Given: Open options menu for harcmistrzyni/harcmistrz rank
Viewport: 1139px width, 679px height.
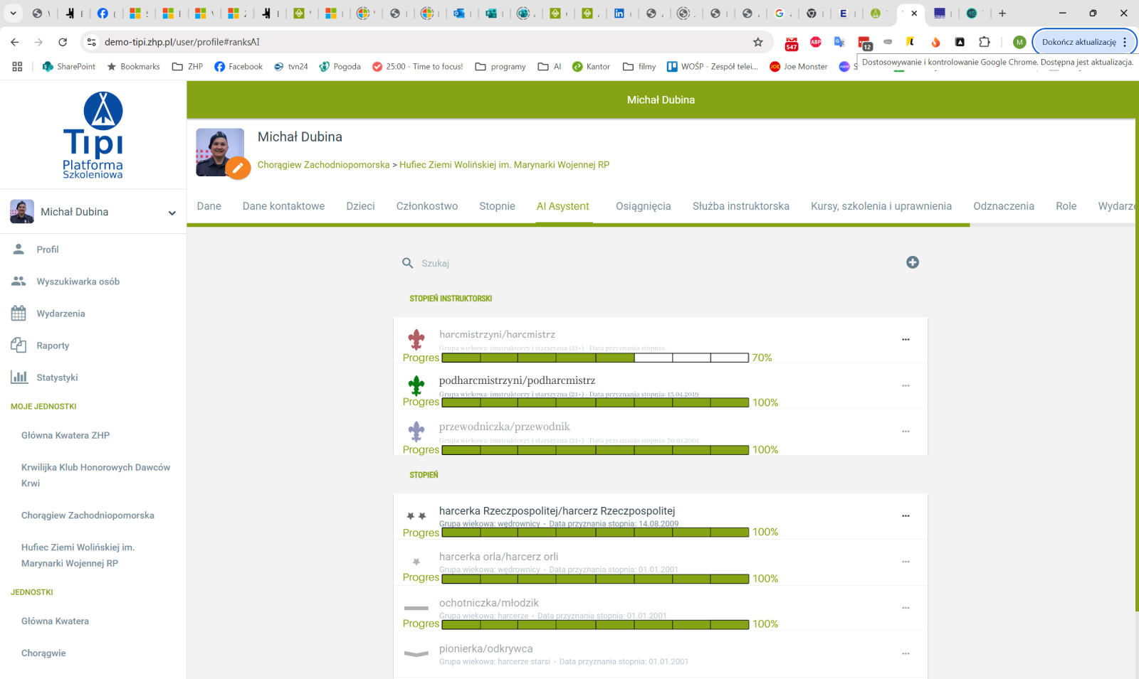Looking at the screenshot, I should tap(906, 340).
